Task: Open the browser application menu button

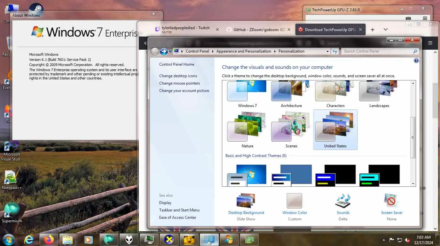Action: tap(430, 43)
